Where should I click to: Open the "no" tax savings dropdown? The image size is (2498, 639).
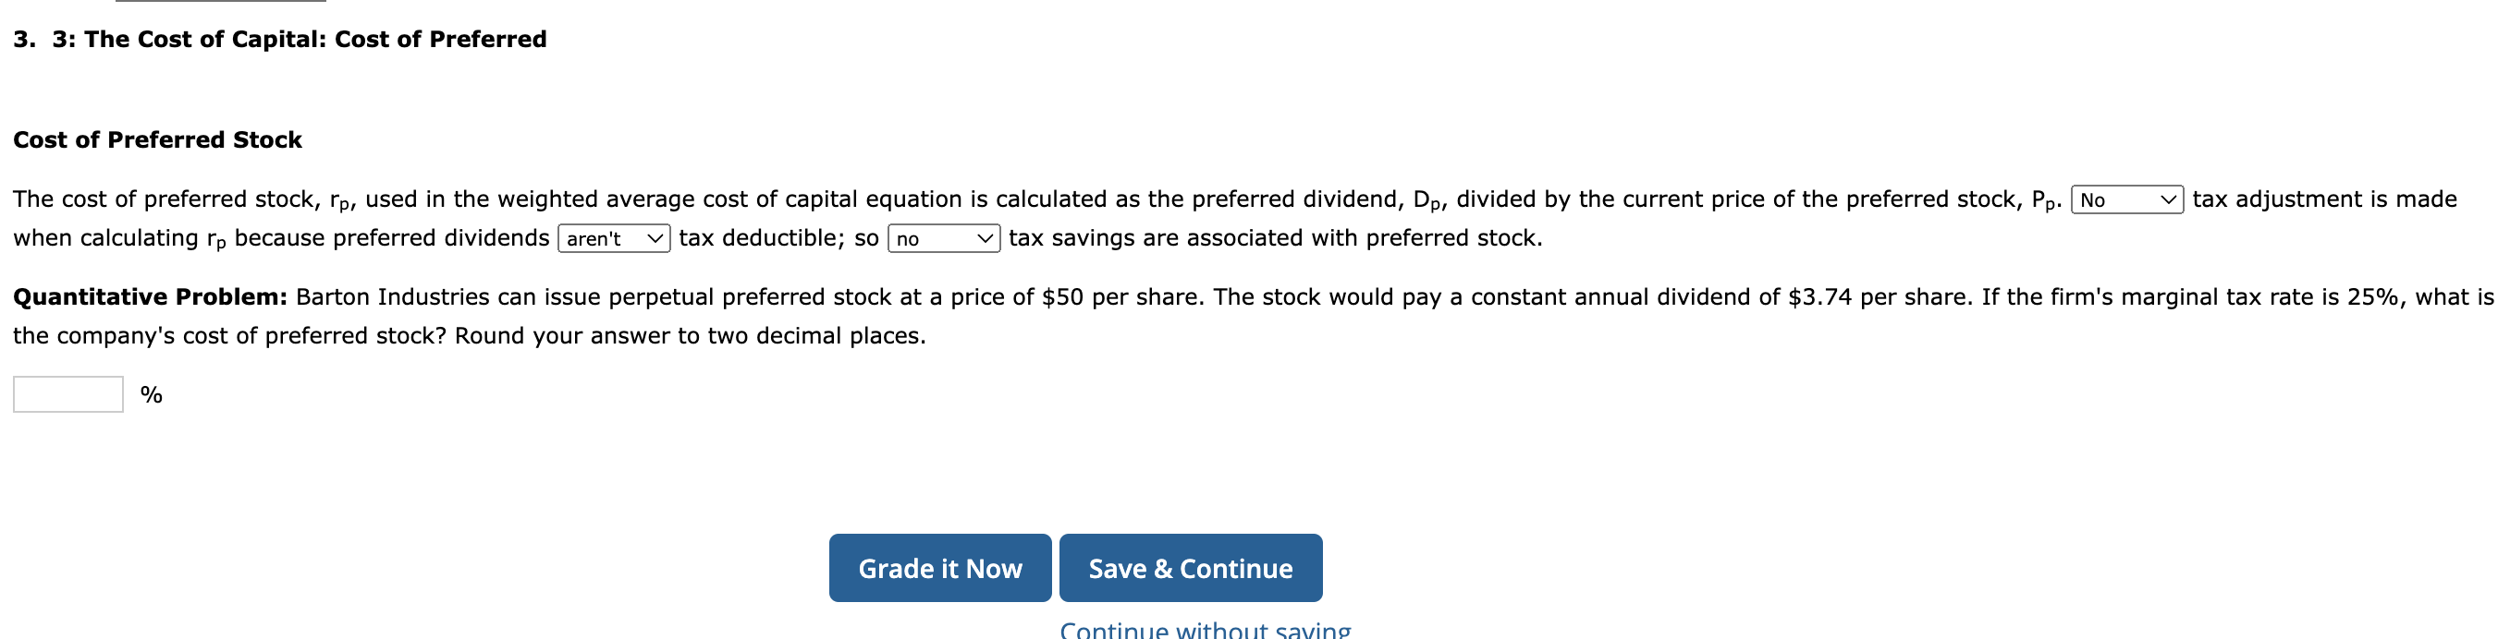[940, 238]
